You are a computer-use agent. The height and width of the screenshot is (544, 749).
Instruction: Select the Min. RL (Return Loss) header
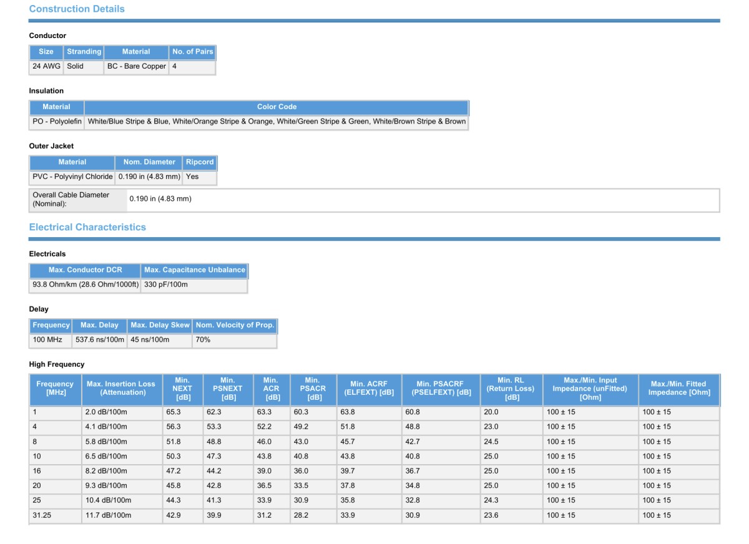[x=511, y=389]
